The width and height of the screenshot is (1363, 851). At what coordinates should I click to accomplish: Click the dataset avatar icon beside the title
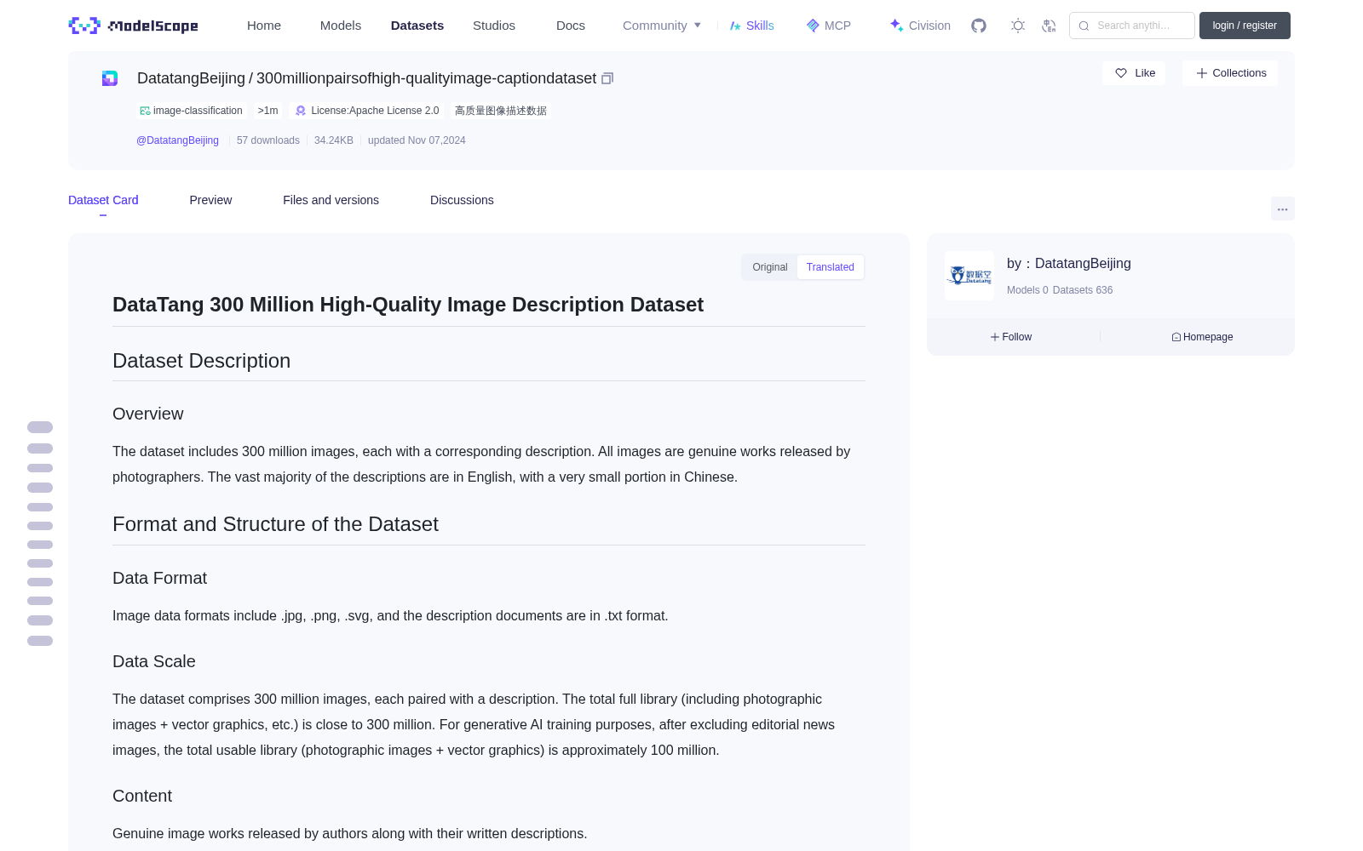coord(110,78)
